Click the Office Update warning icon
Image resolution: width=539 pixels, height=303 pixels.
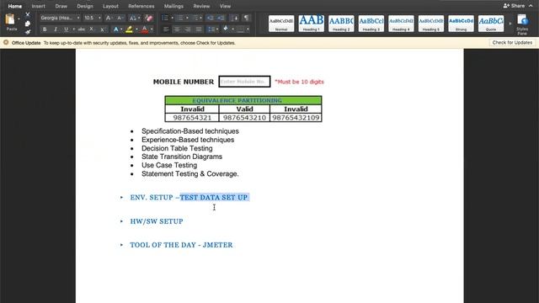6,43
